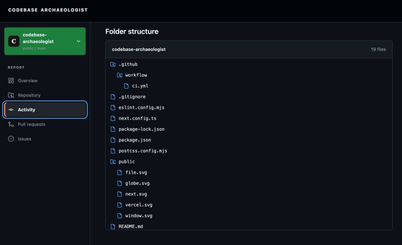The image size is (402, 245).
Task: Select the .gitignore file name
Action: tap(132, 97)
